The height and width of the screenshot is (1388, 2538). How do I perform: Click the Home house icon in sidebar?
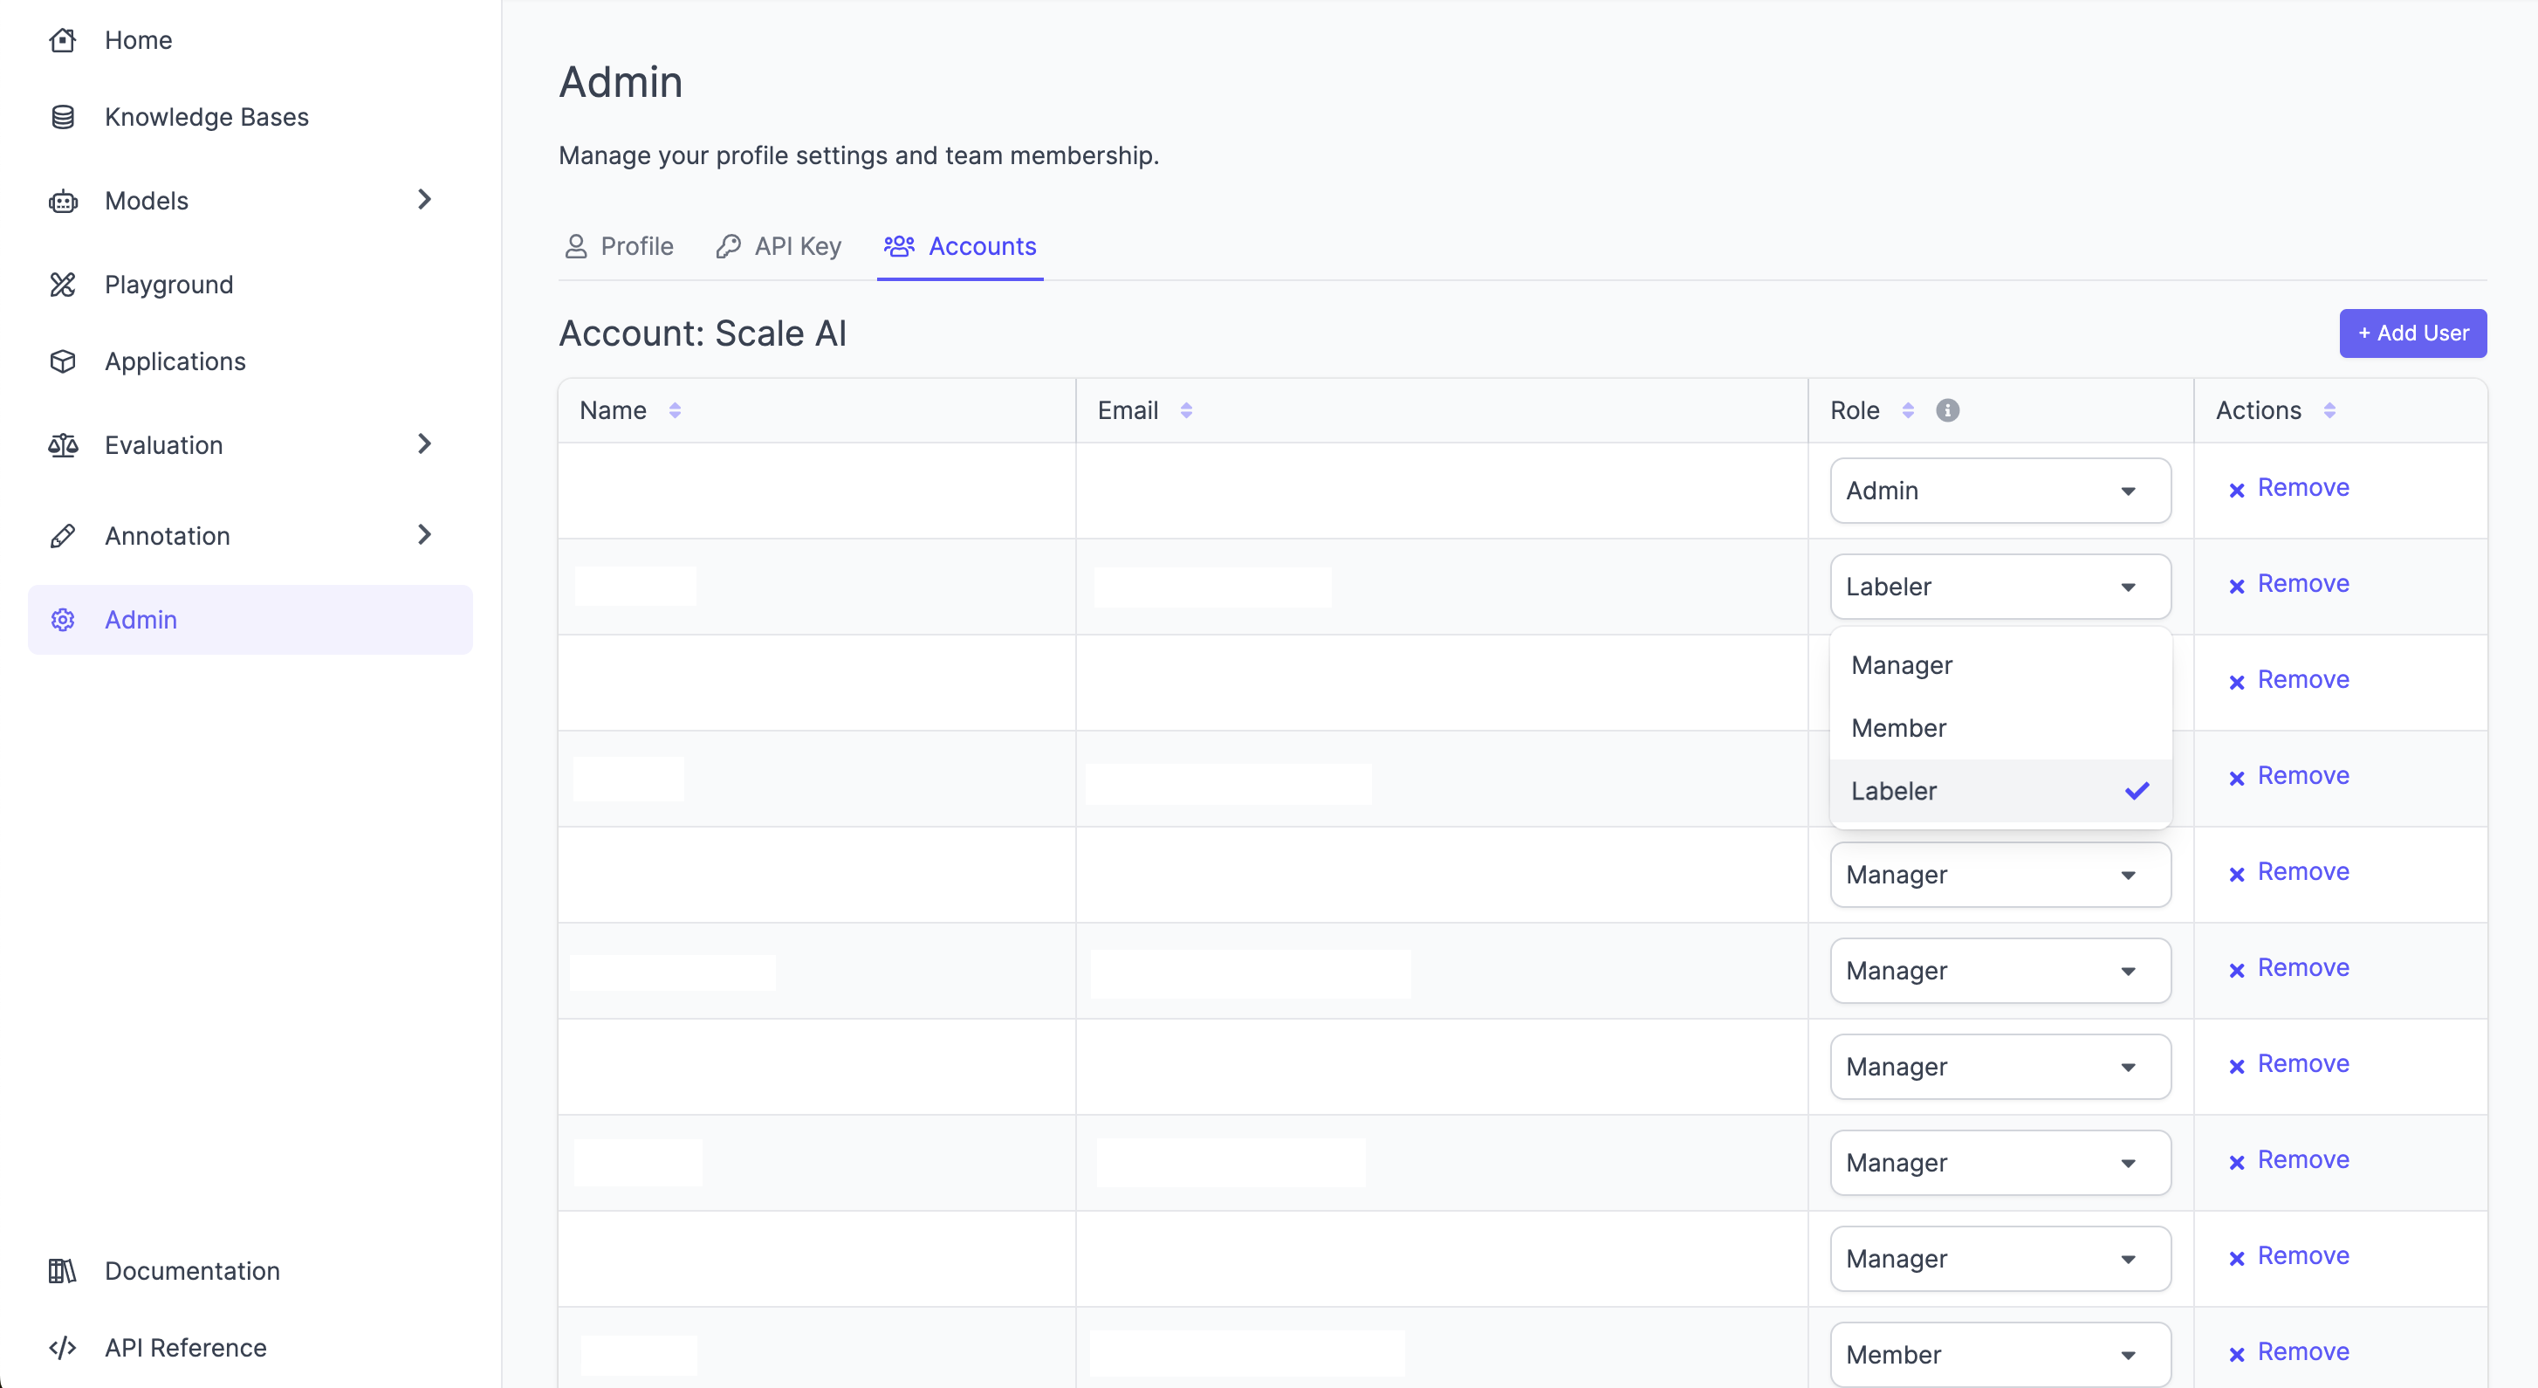(x=63, y=40)
